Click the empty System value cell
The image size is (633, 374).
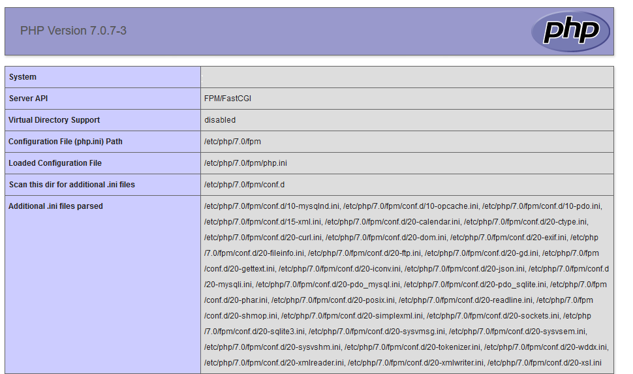point(407,77)
